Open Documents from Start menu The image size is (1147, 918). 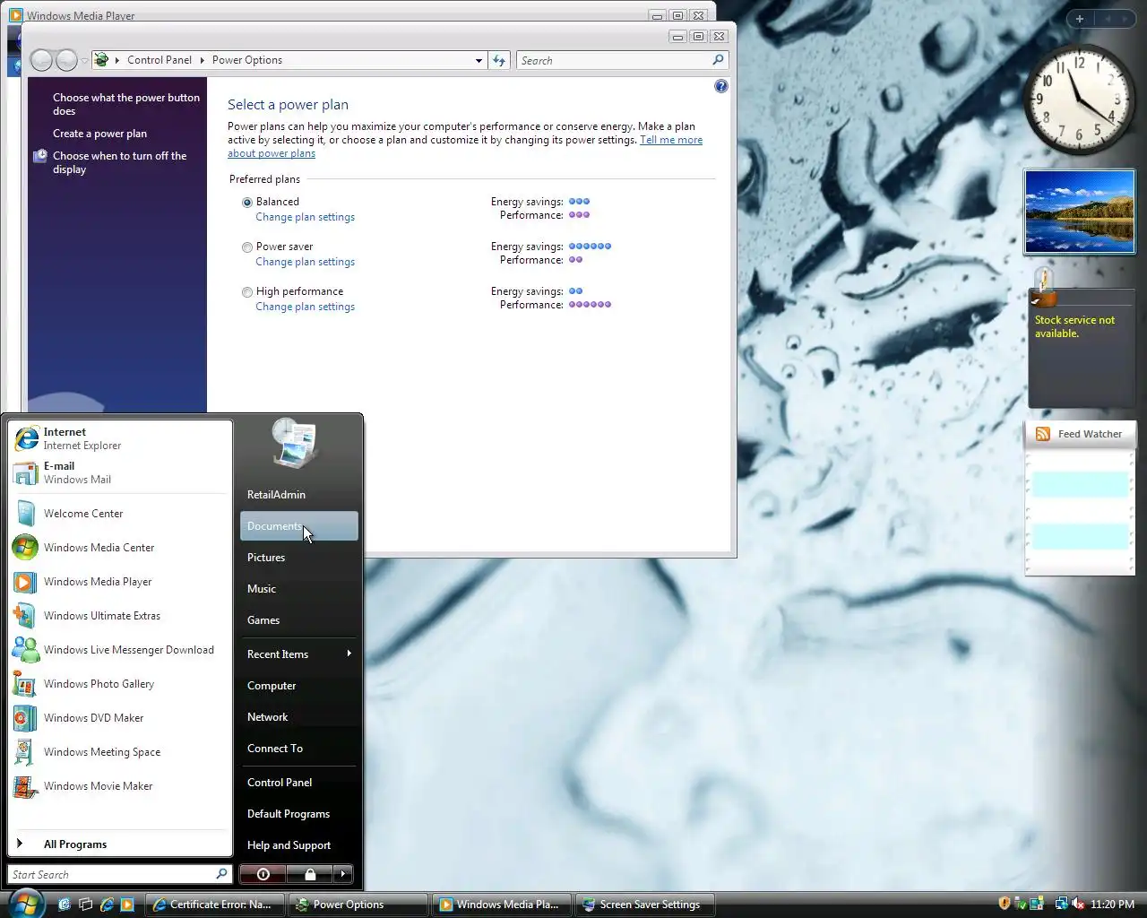click(x=298, y=526)
